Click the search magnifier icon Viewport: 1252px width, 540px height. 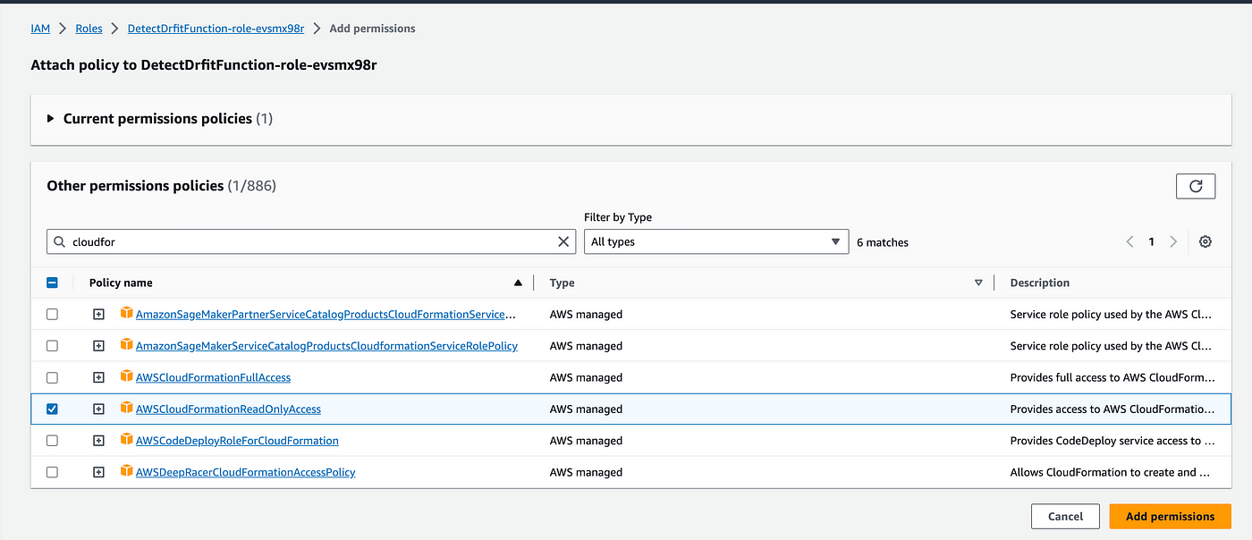click(60, 241)
